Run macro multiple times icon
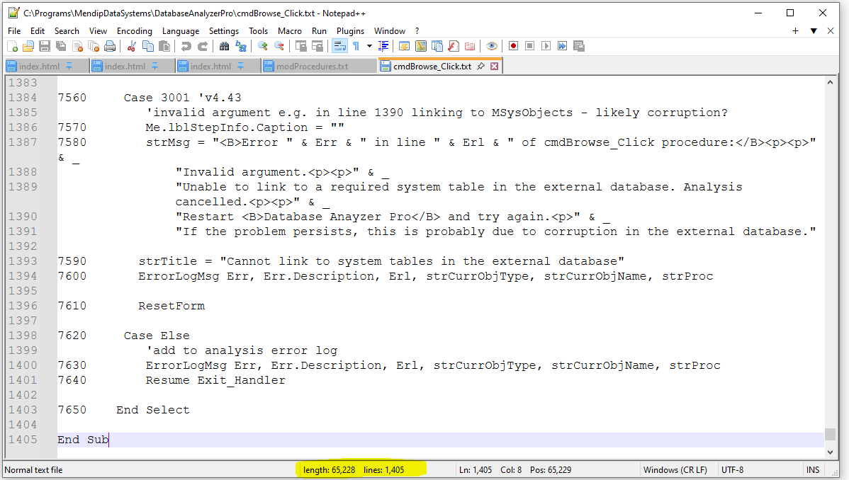The image size is (849, 480). point(562,47)
